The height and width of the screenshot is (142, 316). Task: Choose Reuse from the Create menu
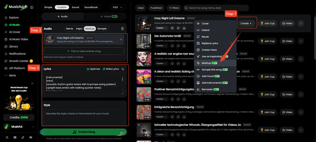pyautogui.click(x=215, y=37)
